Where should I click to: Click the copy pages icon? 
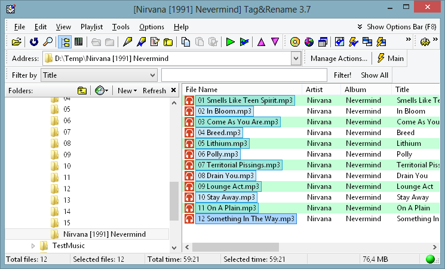[186, 42]
